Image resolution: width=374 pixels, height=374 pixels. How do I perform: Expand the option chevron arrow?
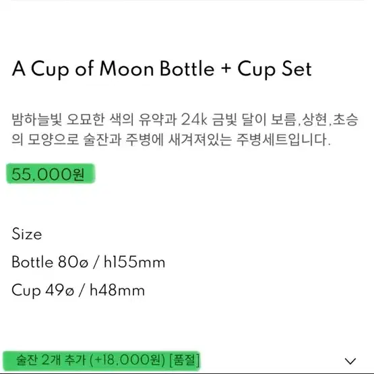pyautogui.click(x=350, y=361)
